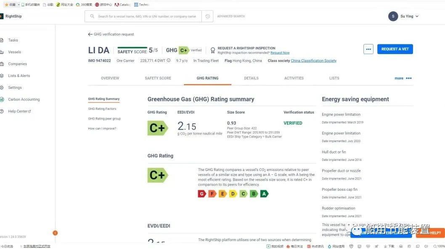445x249 pixels.
Task: Open Carbon Accounting in the sidebar
Action: click(24, 100)
